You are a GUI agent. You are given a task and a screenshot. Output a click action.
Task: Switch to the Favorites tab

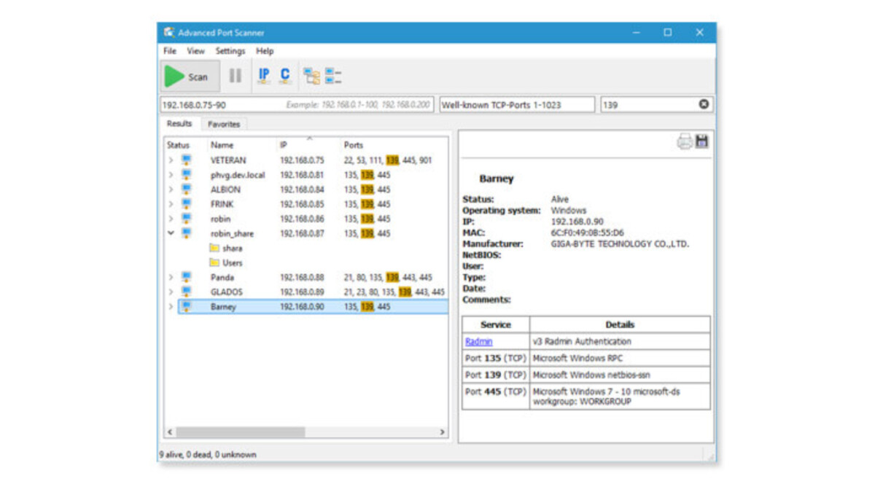224,125
